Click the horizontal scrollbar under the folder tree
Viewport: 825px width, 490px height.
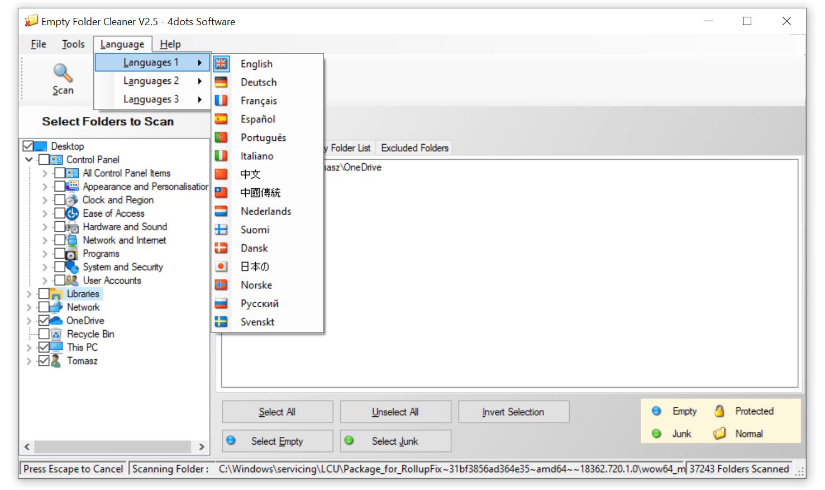point(114,447)
